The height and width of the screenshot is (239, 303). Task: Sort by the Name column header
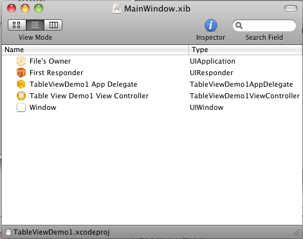coord(95,49)
